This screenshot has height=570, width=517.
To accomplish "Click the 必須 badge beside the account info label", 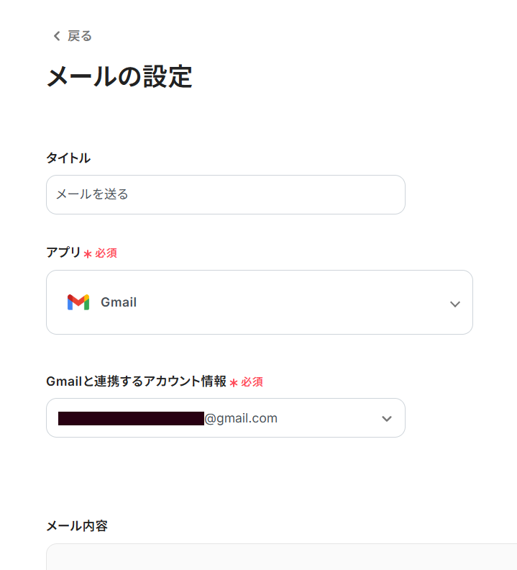I will coord(252,382).
